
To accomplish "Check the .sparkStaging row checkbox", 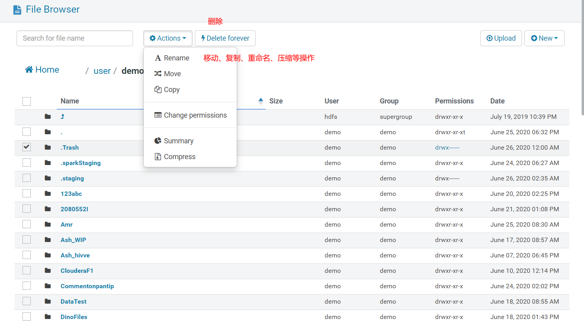I will 27,163.
